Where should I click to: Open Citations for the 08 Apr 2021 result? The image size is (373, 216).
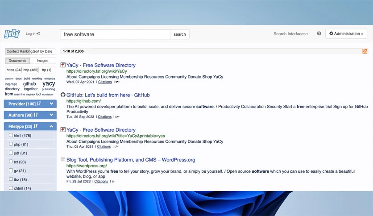point(104,146)
